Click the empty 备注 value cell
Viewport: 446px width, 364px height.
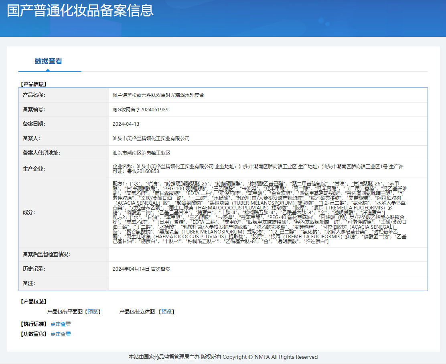268,284
